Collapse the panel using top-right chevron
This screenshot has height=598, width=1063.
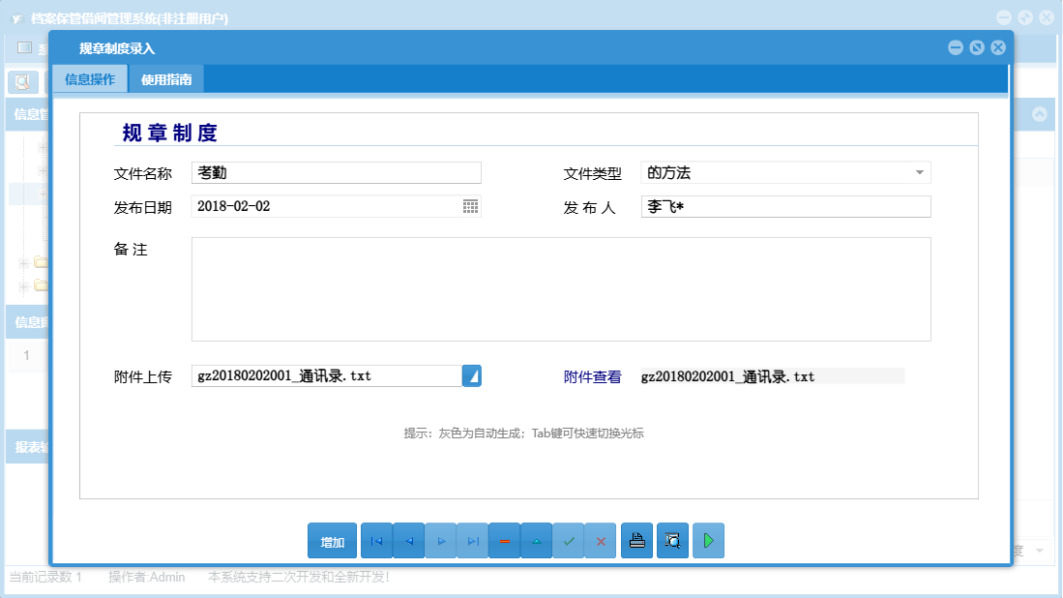pos(1039,112)
